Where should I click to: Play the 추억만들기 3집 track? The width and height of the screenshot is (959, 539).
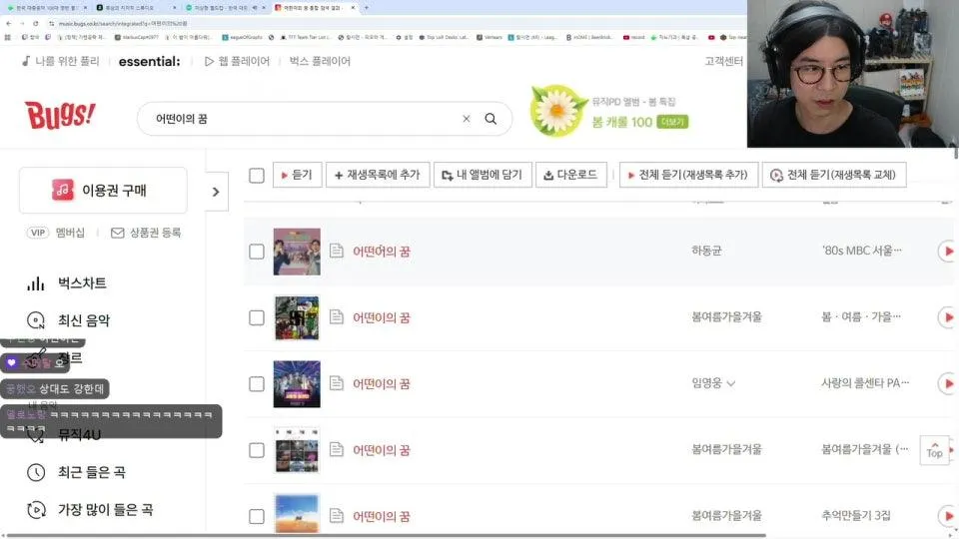coord(947,516)
